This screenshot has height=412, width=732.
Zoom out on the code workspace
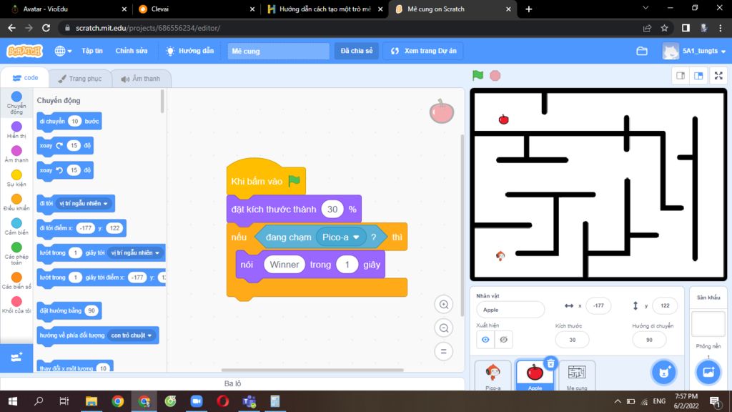(x=444, y=328)
